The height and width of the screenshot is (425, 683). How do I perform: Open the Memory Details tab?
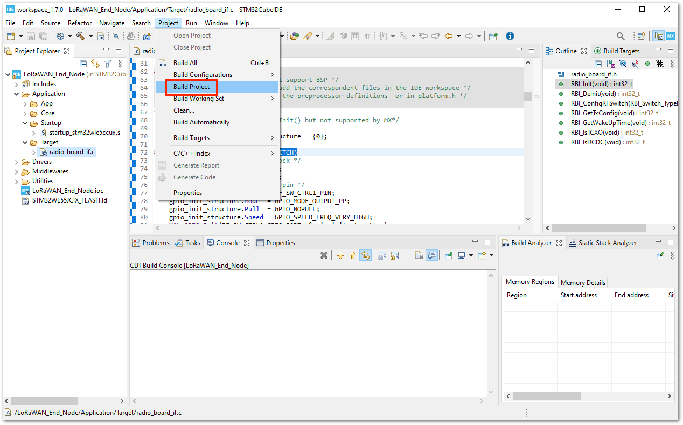point(583,283)
